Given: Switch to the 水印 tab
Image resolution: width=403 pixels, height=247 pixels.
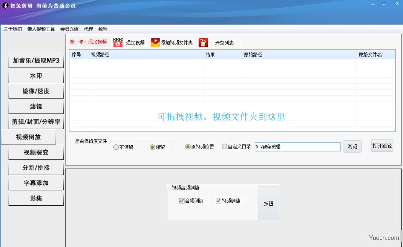Looking at the screenshot, I should point(36,76).
